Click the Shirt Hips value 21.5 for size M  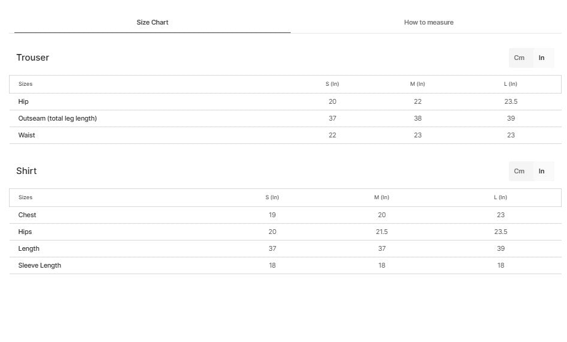tap(382, 232)
